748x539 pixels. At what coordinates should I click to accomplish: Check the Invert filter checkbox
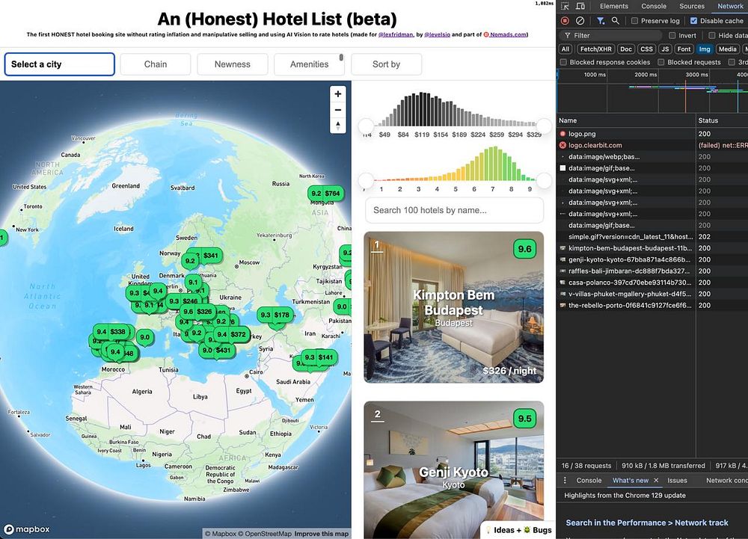coord(672,35)
